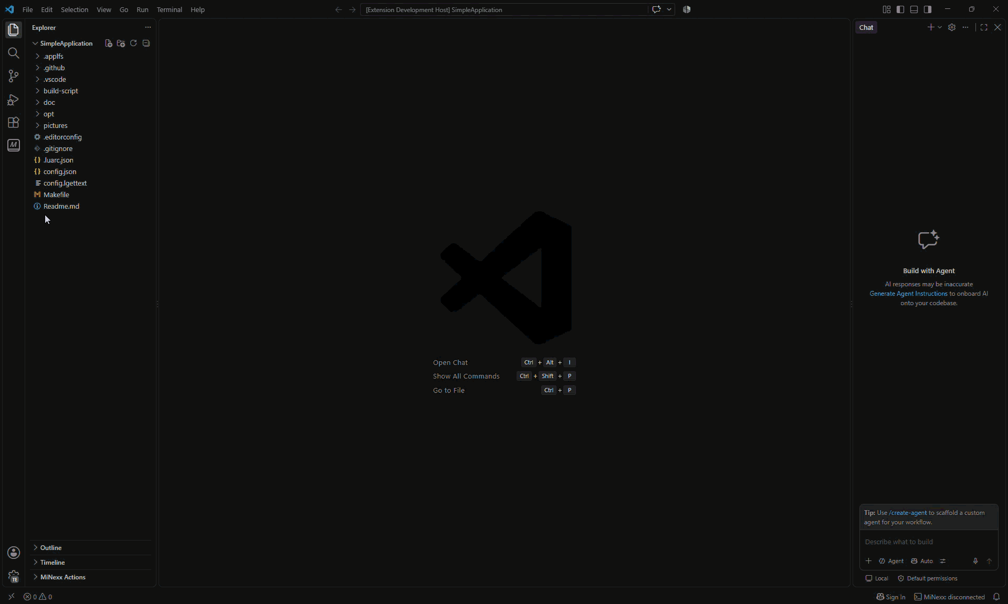Click Default permissions button
This screenshot has height=604, width=1008.
(928, 578)
